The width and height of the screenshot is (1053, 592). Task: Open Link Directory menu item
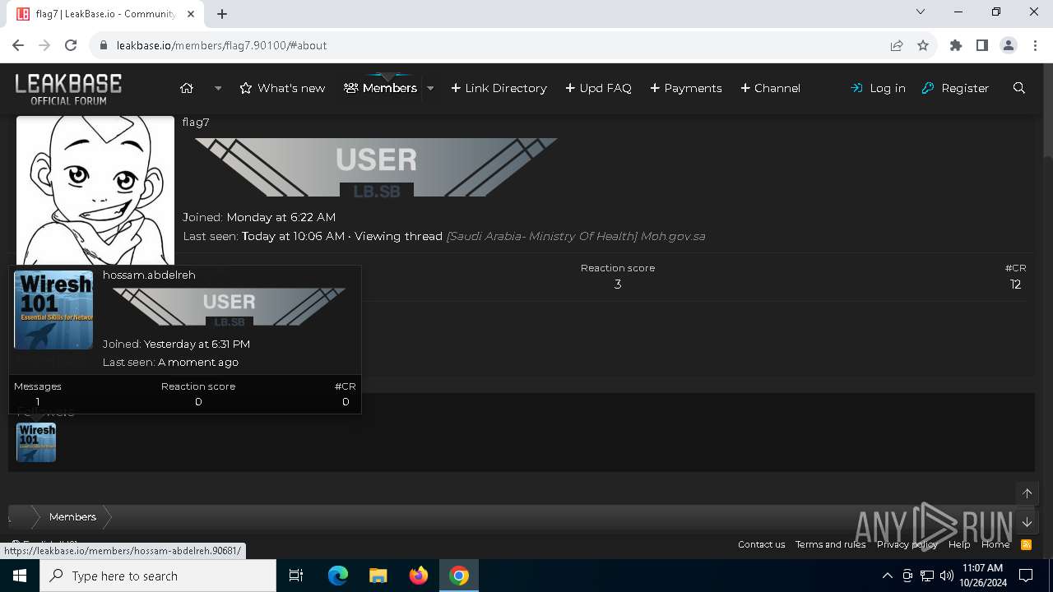click(x=499, y=88)
